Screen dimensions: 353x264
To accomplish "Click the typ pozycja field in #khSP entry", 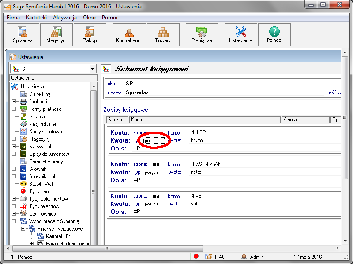I will (154, 141).
